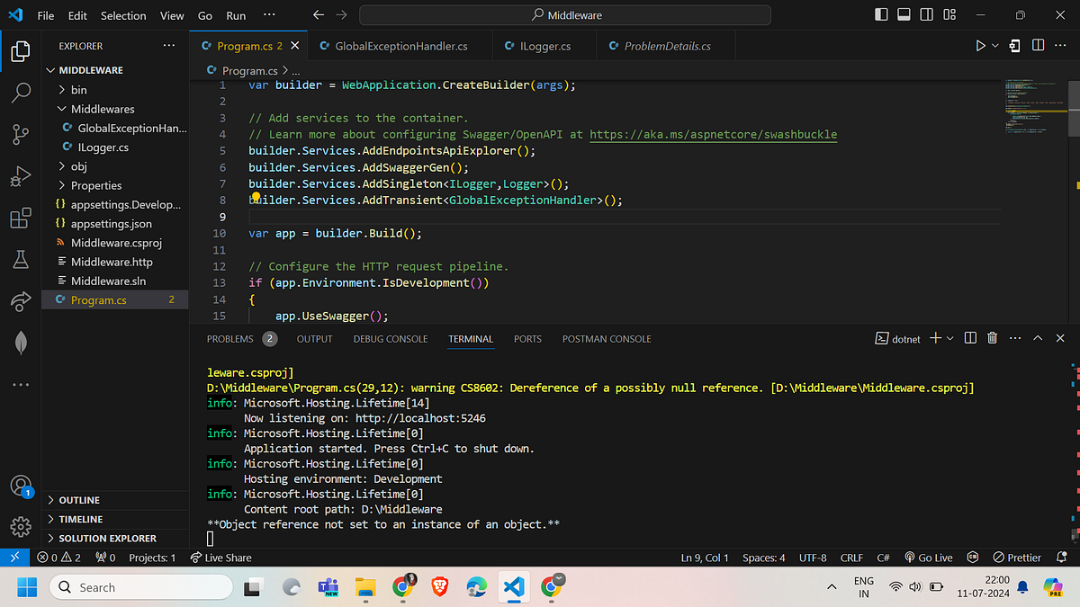Split the terminal panel
This screenshot has width=1080, height=607.
[969, 337]
